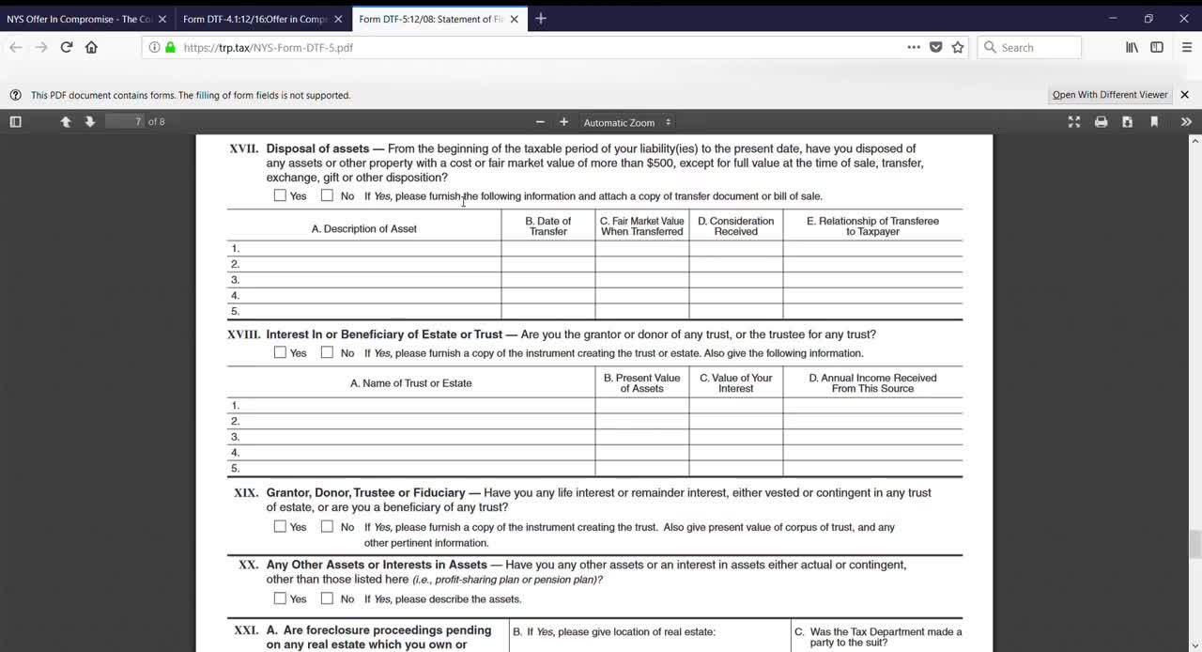This screenshot has width=1202, height=652.
Task: Click the vertical scrollbar thumb
Action: click(x=1194, y=544)
